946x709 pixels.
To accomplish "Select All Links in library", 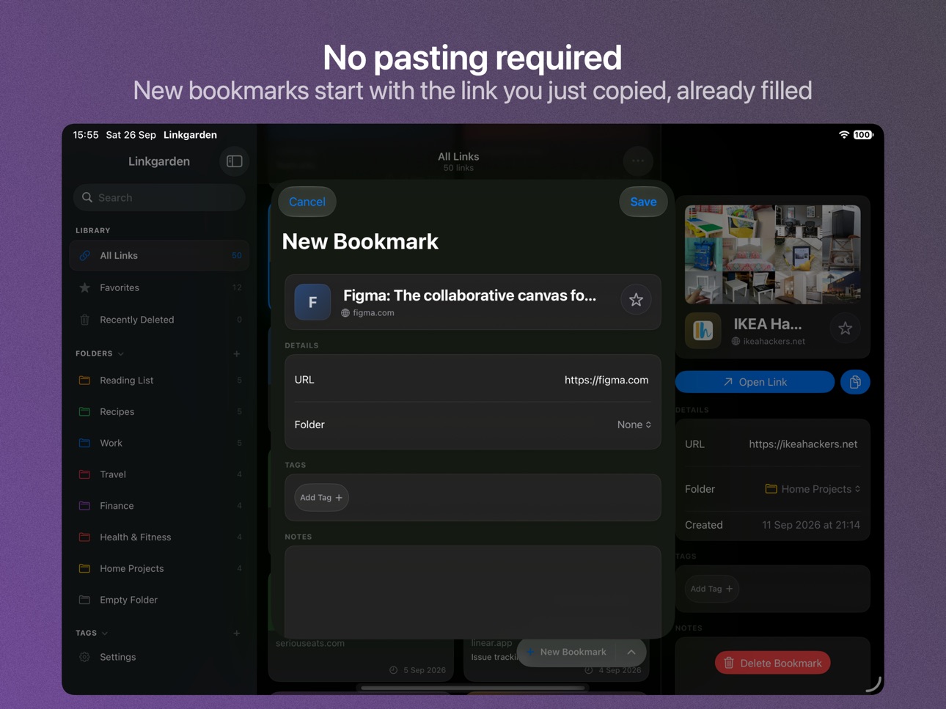I will 159,256.
